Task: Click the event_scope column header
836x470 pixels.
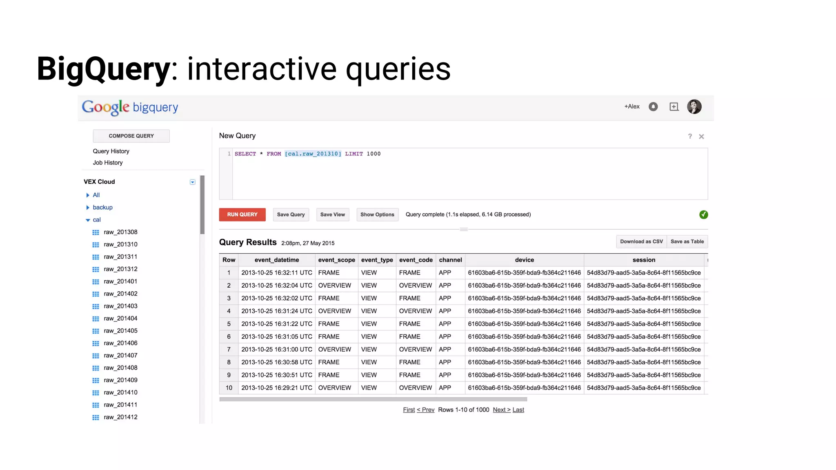Action: coord(337,260)
